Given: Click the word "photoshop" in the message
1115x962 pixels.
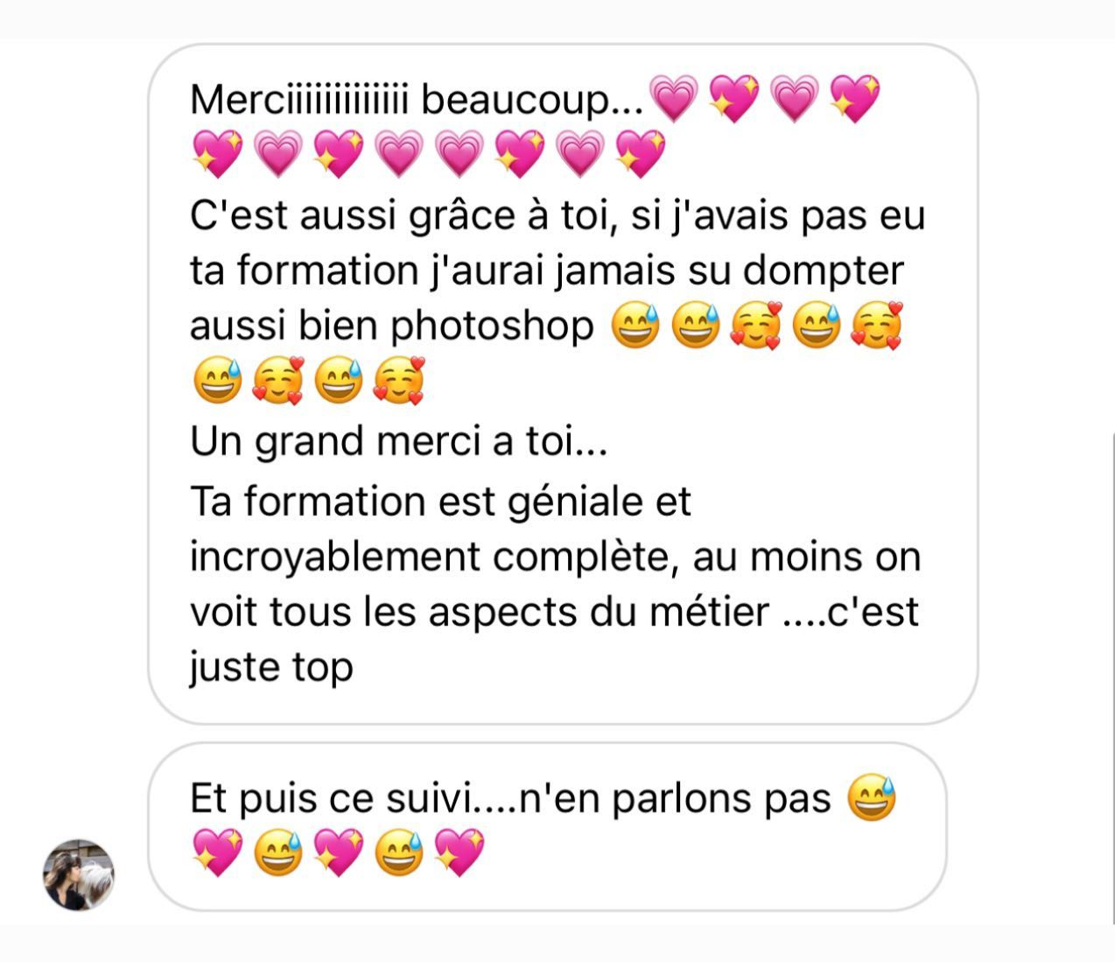Looking at the screenshot, I should point(492,327).
